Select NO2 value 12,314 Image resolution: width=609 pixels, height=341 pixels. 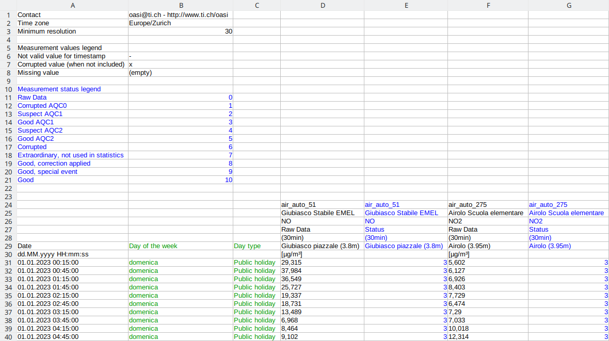pyautogui.click(x=488, y=337)
